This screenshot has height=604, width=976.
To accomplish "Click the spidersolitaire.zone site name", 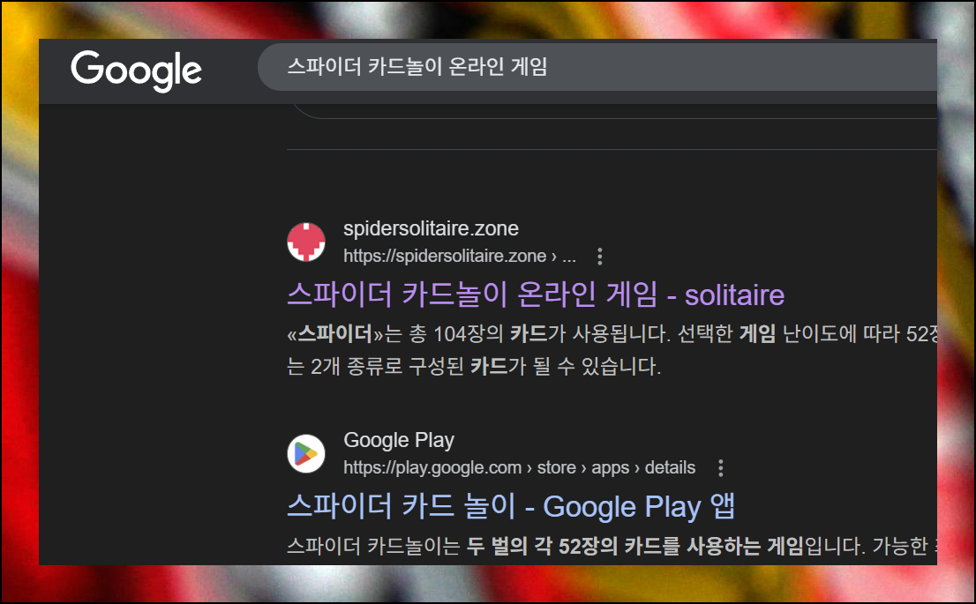I will [431, 228].
